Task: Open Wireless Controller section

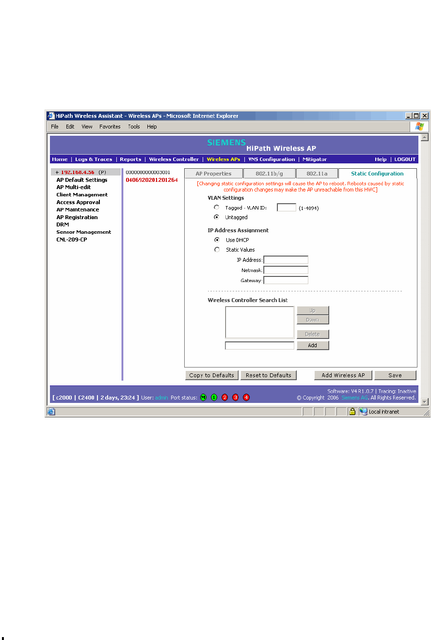Action: pyautogui.click(x=174, y=159)
